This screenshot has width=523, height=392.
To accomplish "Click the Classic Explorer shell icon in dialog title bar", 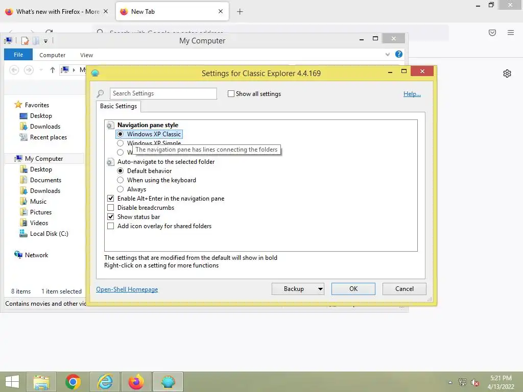I will pos(95,73).
